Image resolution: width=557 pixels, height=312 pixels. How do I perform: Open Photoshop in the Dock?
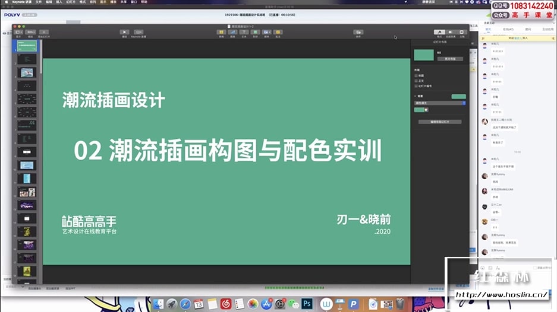[307, 304]
